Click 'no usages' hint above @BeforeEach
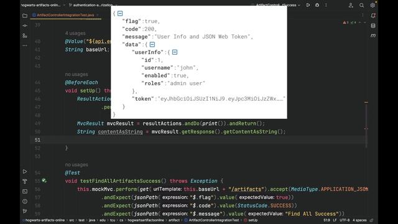 pyautogui.click(x=76, y=75)
